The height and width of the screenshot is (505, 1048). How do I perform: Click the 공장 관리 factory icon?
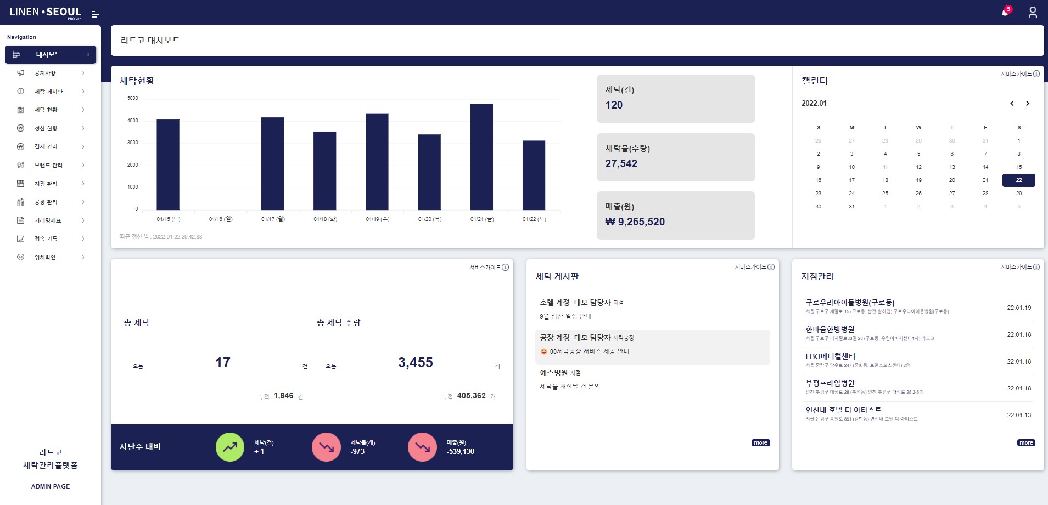pyautogui.click(x=21, y=202)
